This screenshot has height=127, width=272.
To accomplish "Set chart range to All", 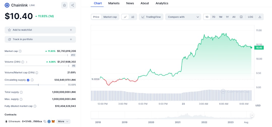I will pos(234,17).
